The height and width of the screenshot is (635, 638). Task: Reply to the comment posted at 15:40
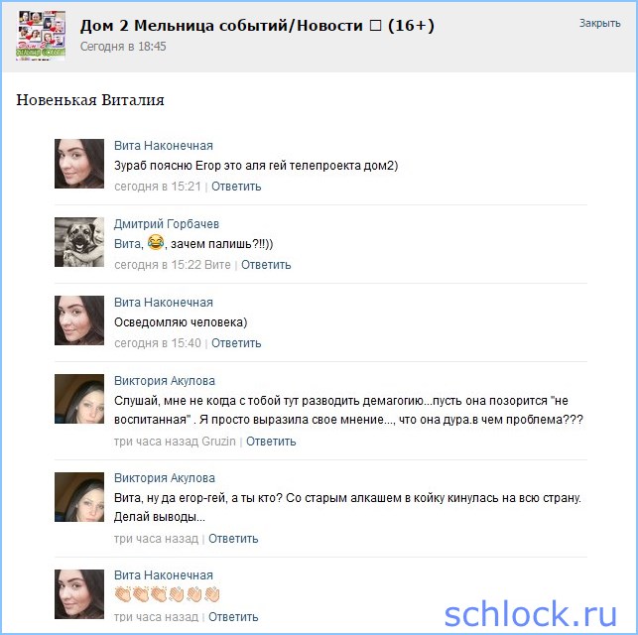click(x=236, y=343)
